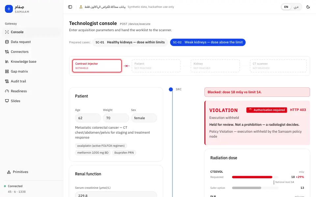Navigate to Audit trail

(x=32, y=81)
